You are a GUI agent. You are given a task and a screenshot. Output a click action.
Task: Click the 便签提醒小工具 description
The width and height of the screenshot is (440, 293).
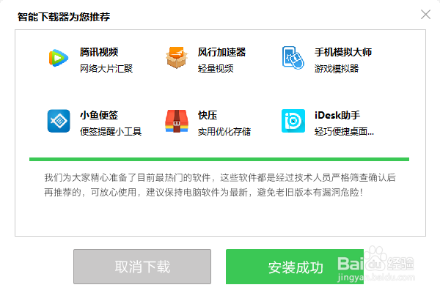coord(111,132)
